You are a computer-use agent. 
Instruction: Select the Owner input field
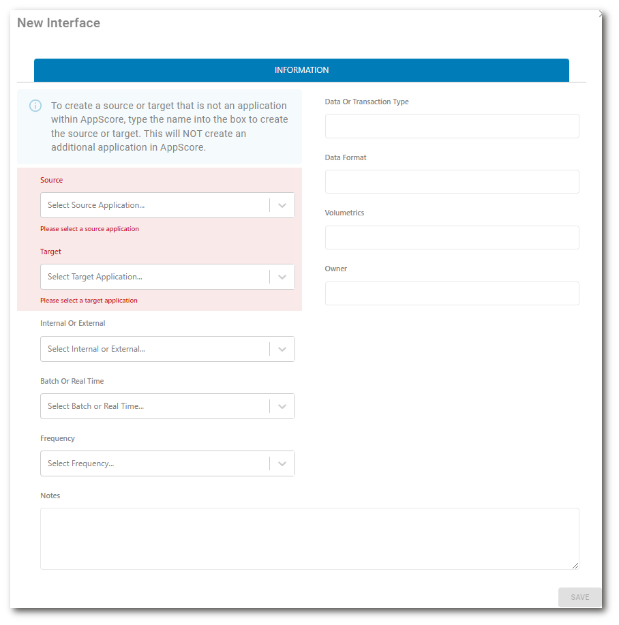(452, 293)
